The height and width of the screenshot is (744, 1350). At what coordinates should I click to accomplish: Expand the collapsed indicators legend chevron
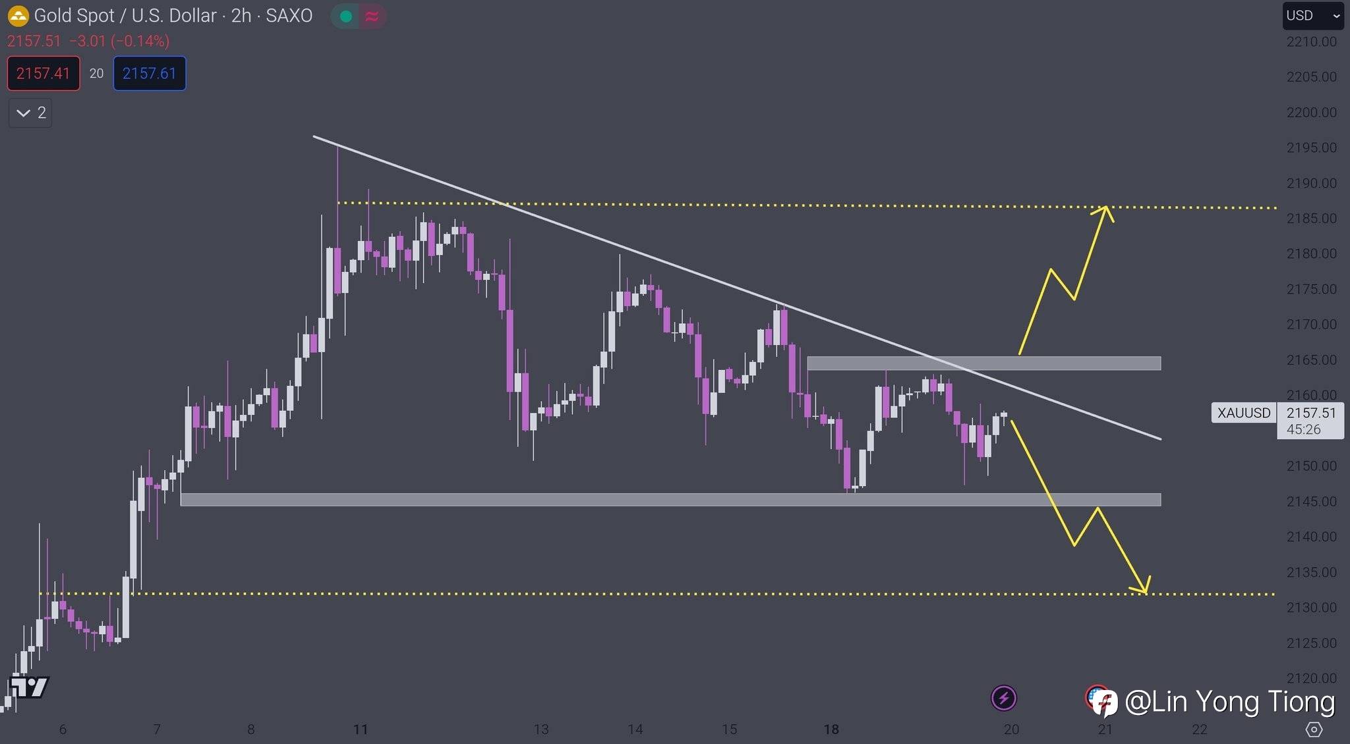pyautogui.click(x=30, y=113)
